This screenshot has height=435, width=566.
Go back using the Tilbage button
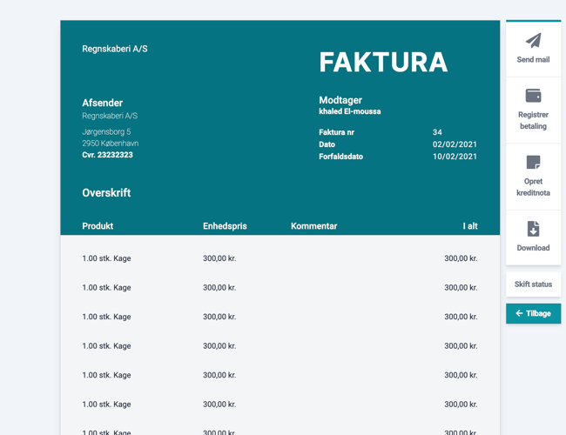[x=533, y=313]
